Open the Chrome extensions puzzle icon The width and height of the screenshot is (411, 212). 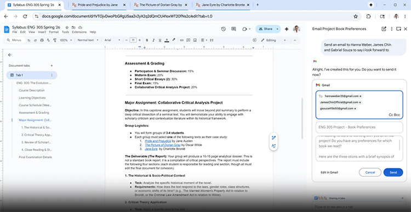coord(369,16)
